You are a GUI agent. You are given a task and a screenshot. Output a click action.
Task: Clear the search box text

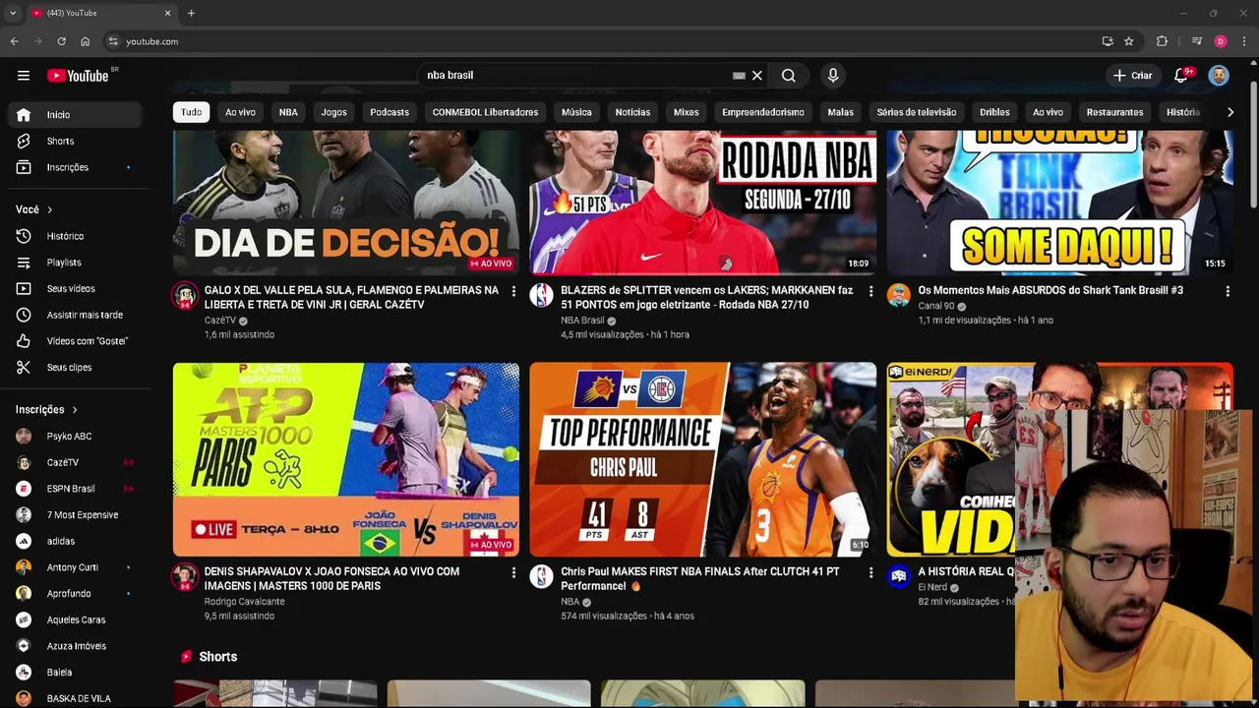[757, 76]
